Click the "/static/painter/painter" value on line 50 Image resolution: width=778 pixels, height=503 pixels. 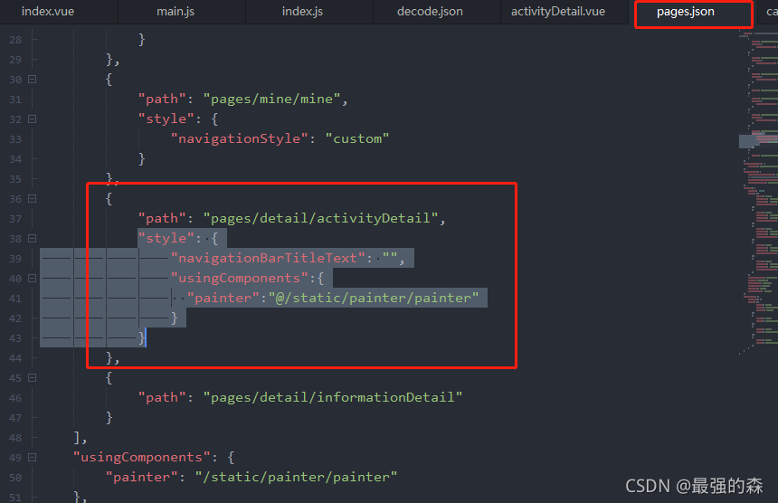[296, 477]
